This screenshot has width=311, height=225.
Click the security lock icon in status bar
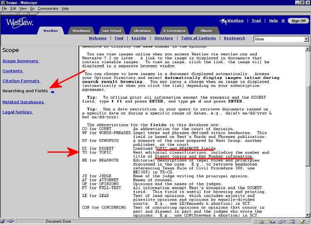[3, 221]
